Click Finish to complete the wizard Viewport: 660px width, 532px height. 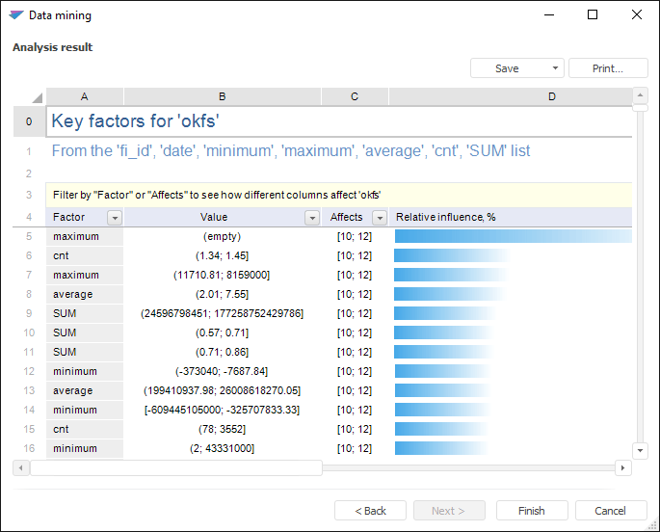(531, 511)
